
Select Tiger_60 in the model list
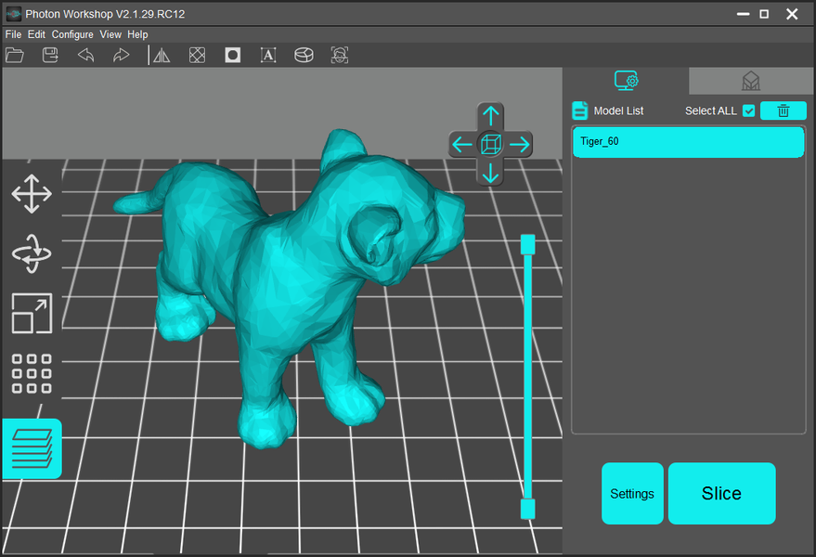(x=689, y=142)
